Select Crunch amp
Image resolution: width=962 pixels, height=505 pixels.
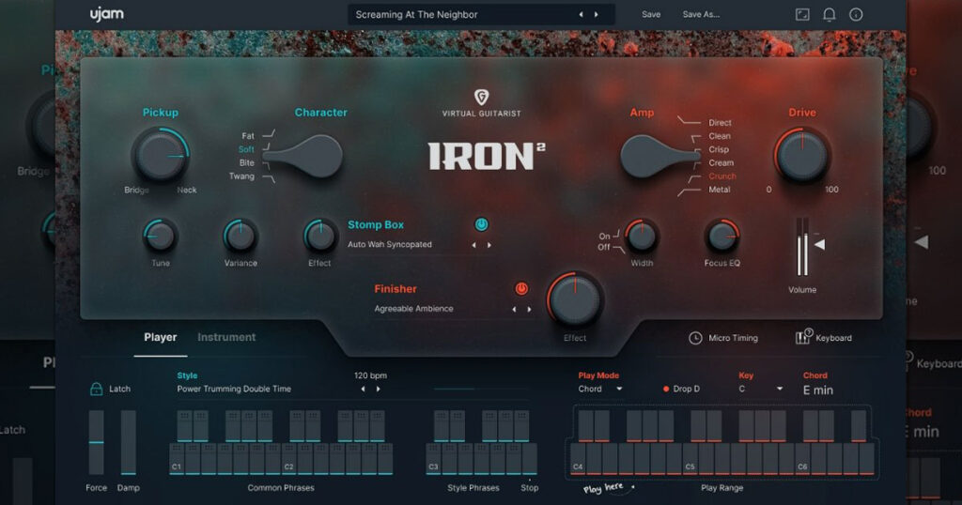click(x=722, y=176)
